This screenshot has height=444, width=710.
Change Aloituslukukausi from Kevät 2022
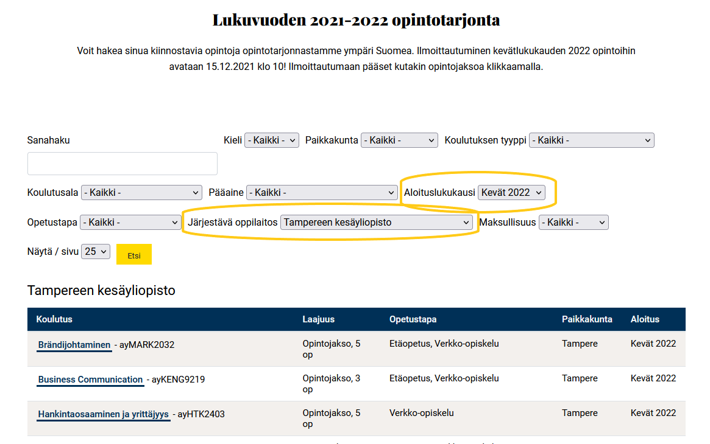click(x=511, y=193)
